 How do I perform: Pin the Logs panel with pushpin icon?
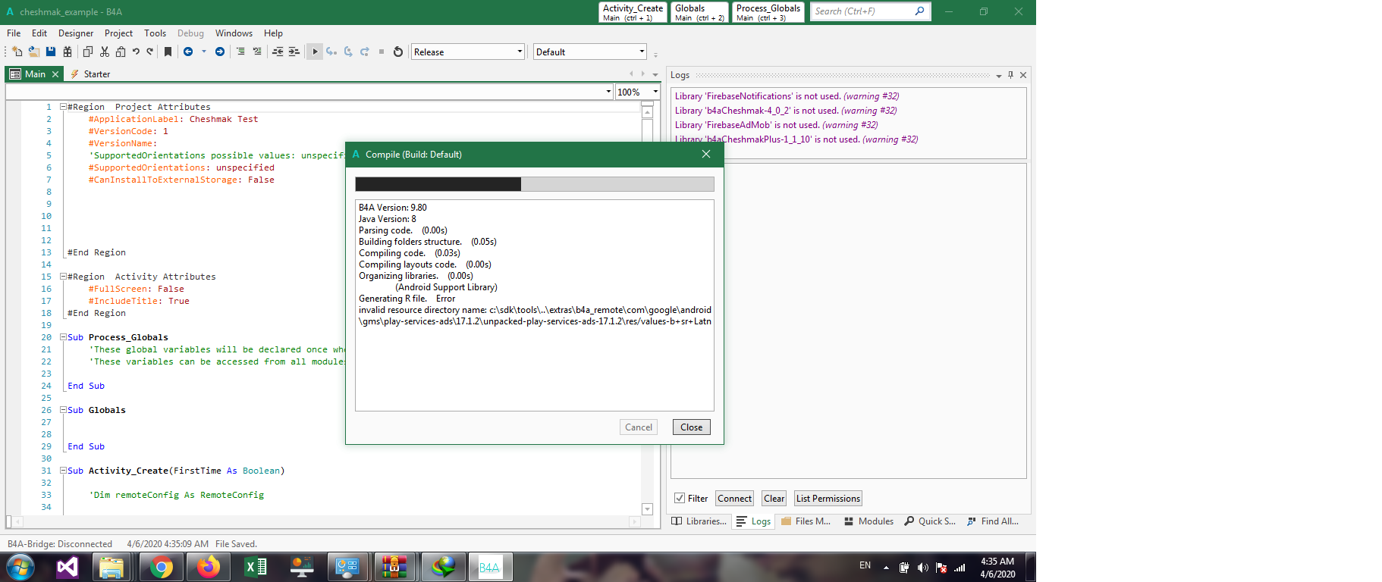click(1010, 75)
